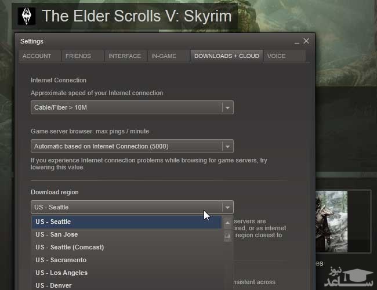Open the Friends tab

[x=78, y=56]
